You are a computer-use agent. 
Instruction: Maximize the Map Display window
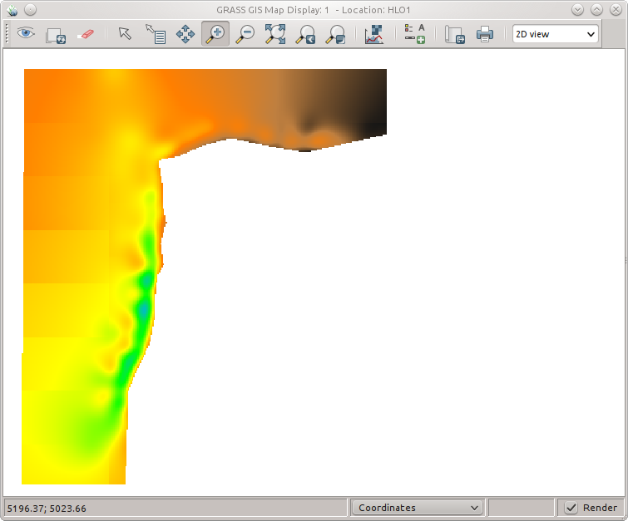[596, 10]
